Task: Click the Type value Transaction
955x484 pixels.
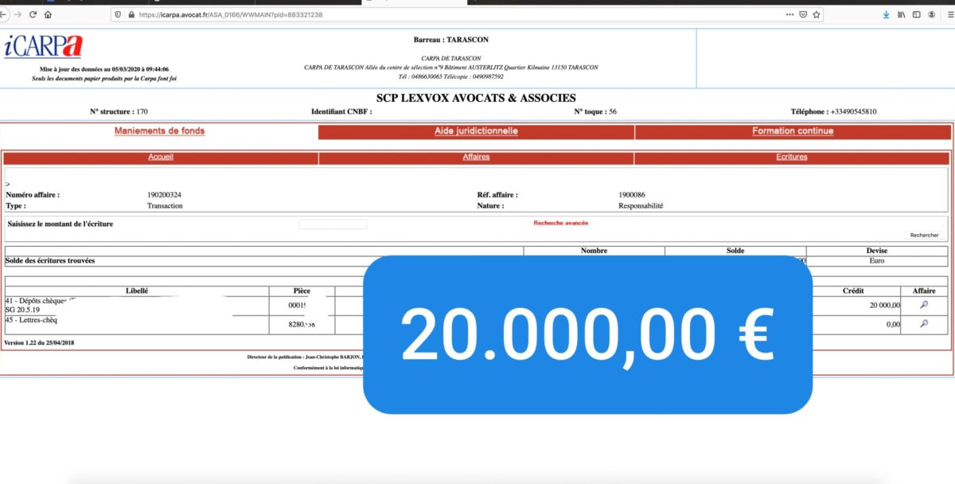Action: tap(165, 205)
